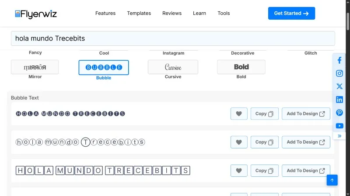Open the Features menu
Viewport: 350px width, 196px height.
pos(105,13)
